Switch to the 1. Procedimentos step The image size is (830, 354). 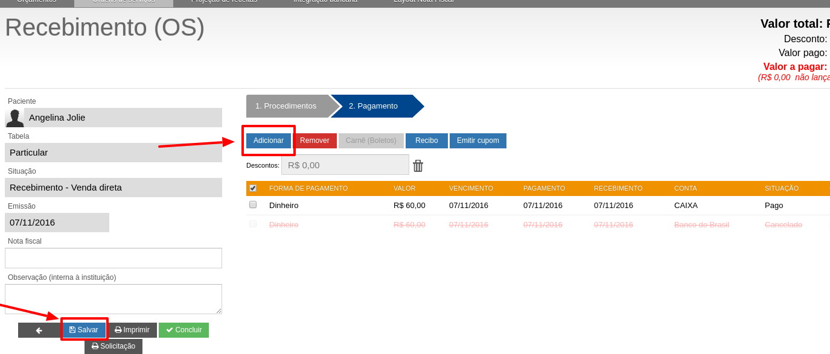289,106
